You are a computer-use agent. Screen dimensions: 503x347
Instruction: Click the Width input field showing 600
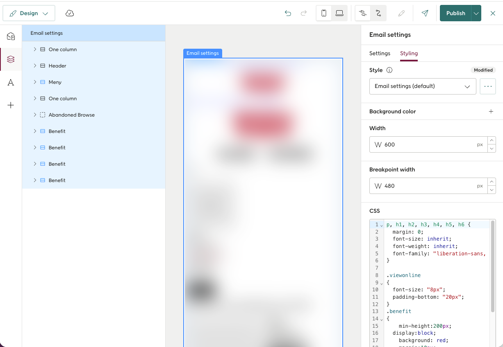point(426,144)
